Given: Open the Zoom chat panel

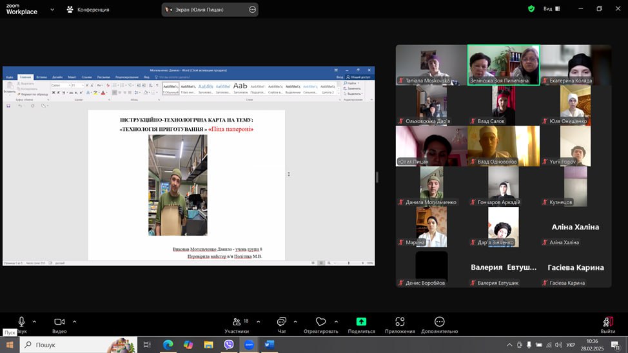Looking at the screenshot, I should click(x=282, y=322).
